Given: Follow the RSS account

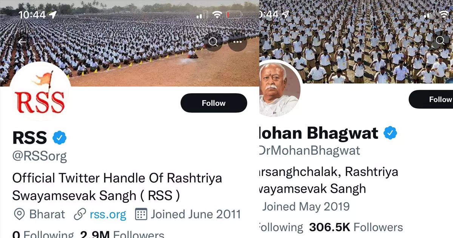Looking at the screenshot, I should tap(214, 103).
